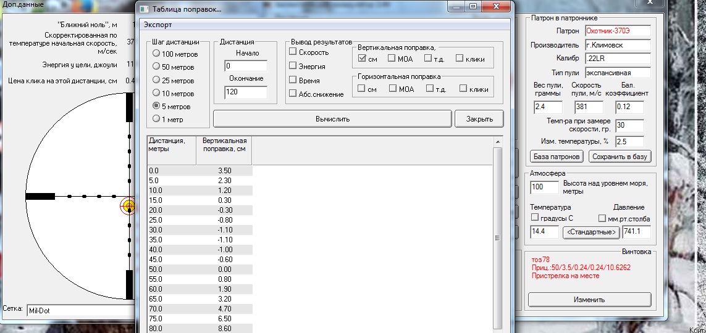Open the Экспорт menu
The width and height of the screenshot is (706, 333).
coord(158,25)
